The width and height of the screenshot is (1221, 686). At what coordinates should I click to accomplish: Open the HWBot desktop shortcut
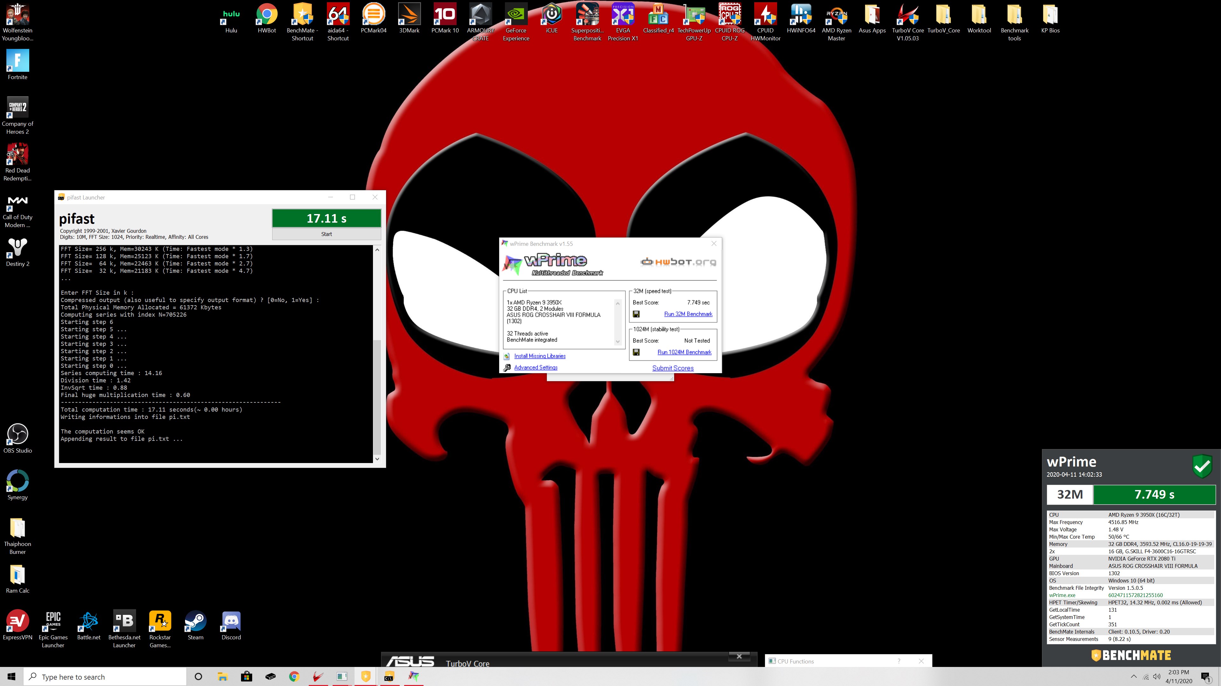266,19
